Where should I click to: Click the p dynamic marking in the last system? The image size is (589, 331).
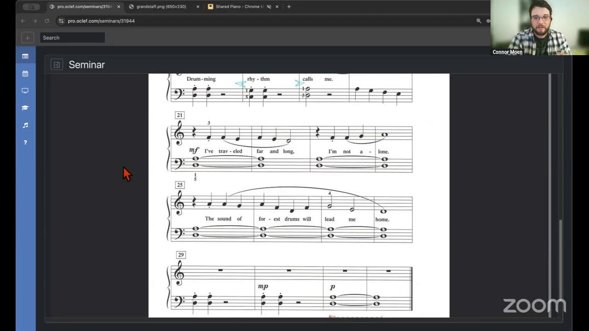(332, 287)
